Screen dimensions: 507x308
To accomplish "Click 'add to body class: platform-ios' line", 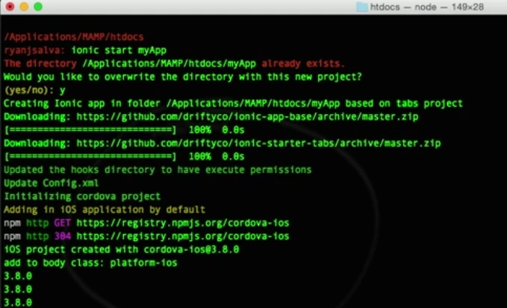I will 90,263.
